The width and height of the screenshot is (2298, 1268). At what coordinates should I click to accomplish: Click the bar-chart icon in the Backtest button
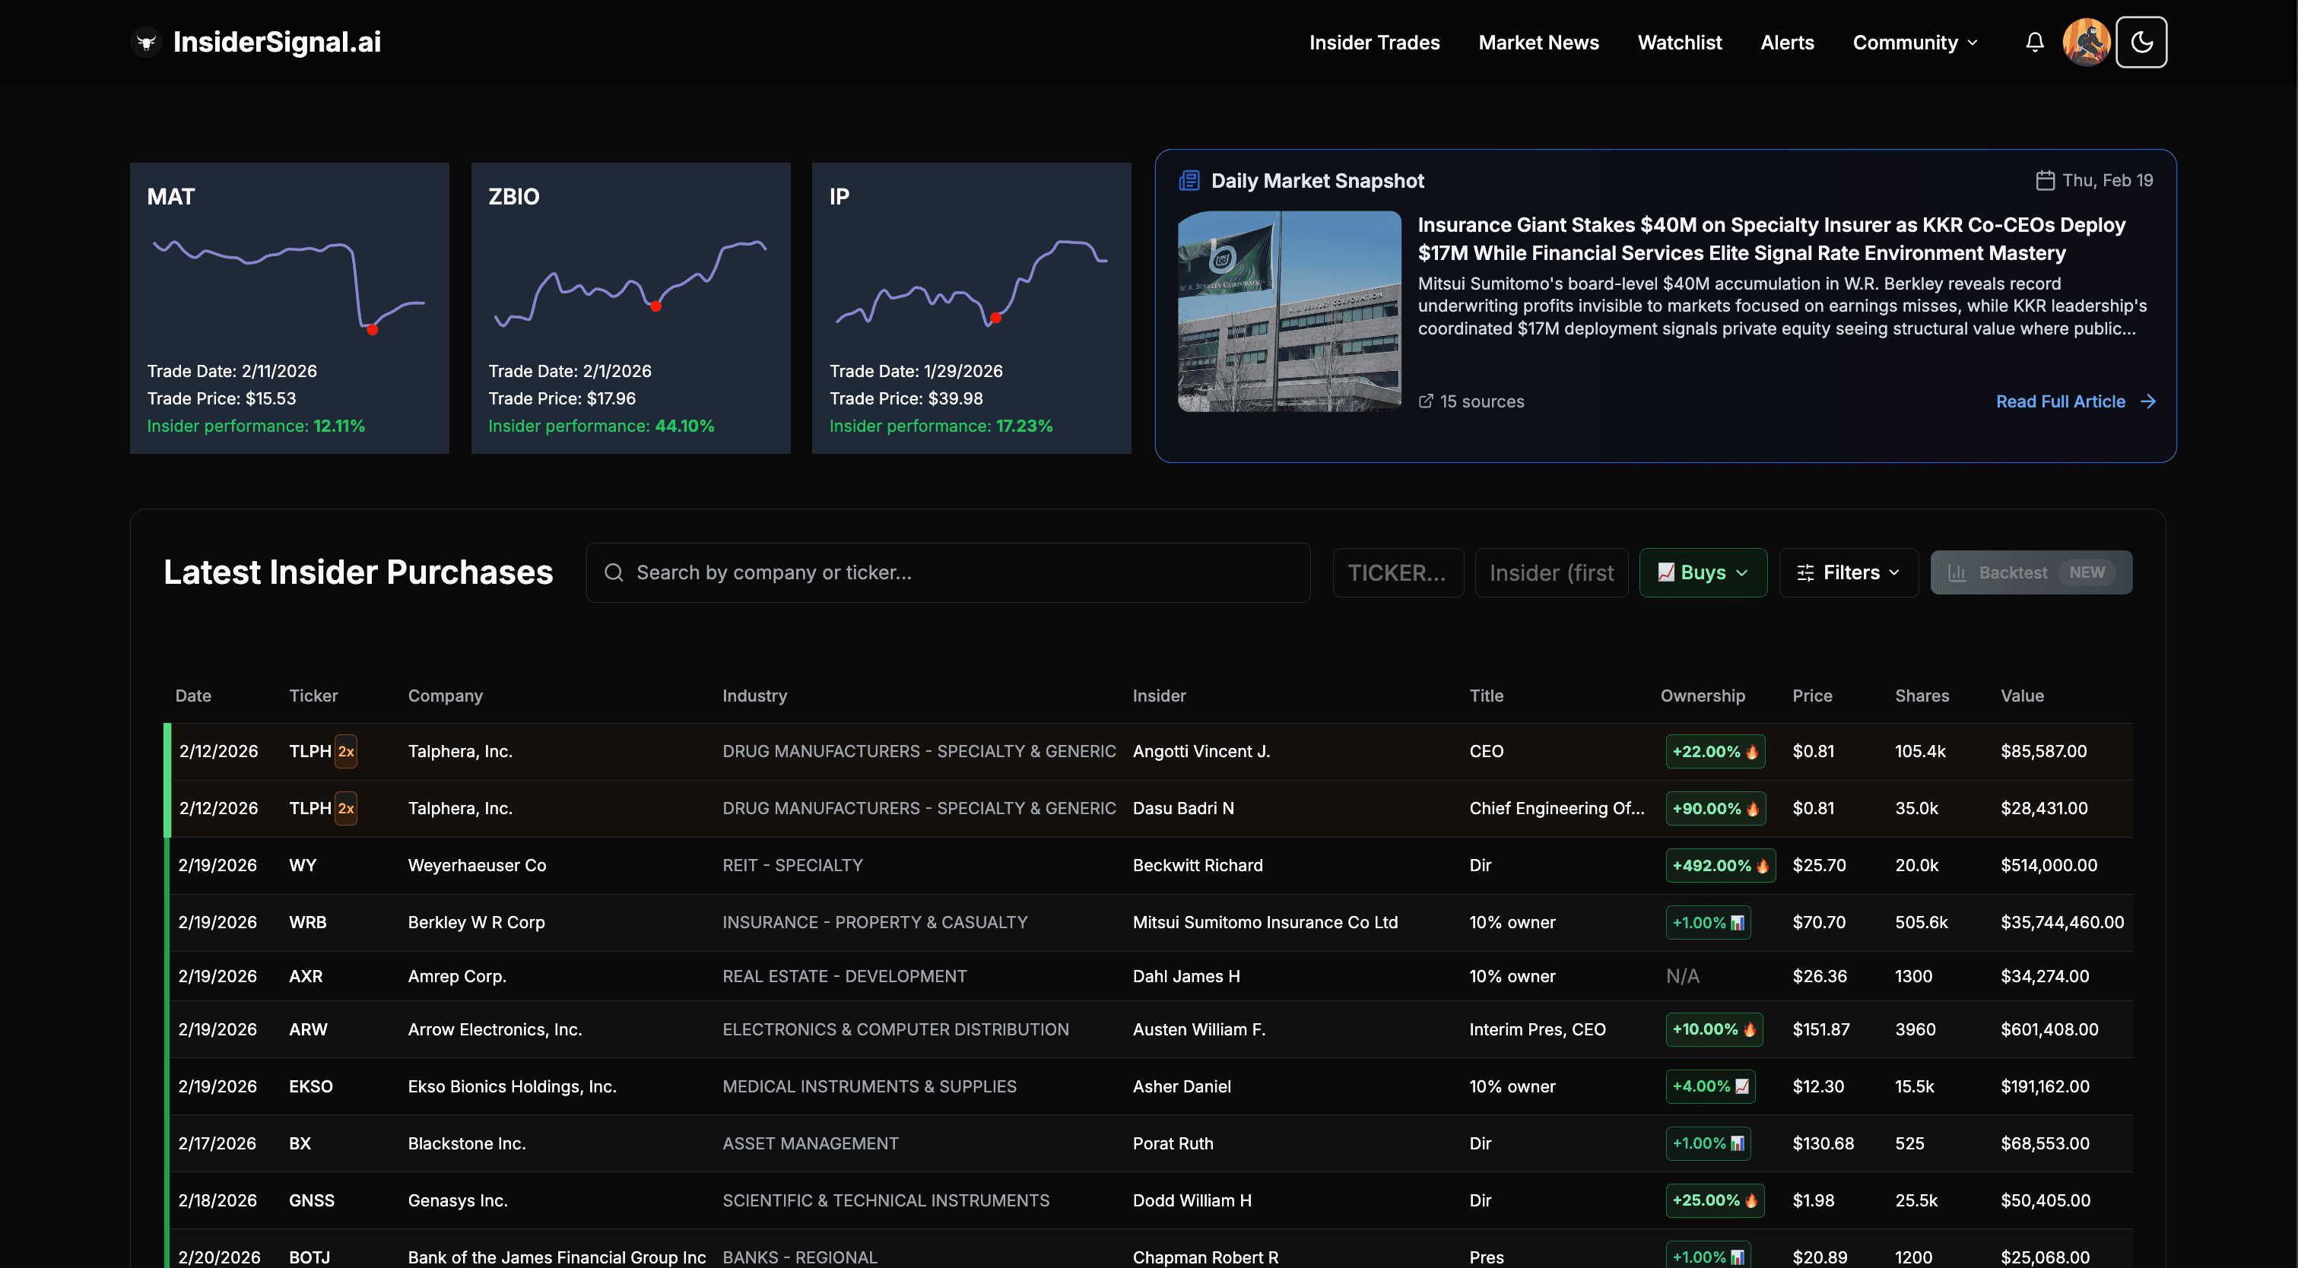tap(1959, 572)
